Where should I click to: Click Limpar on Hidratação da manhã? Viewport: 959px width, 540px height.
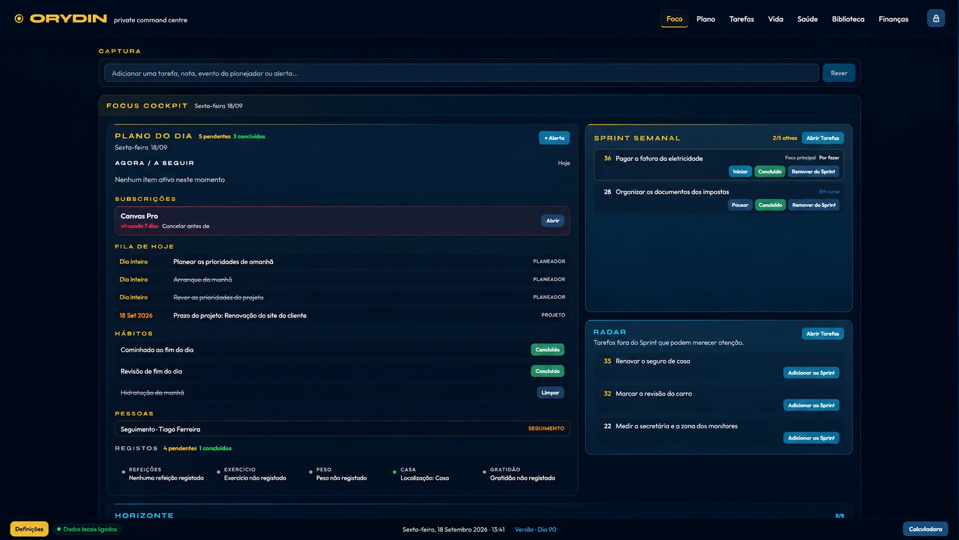tap(550, 393)
